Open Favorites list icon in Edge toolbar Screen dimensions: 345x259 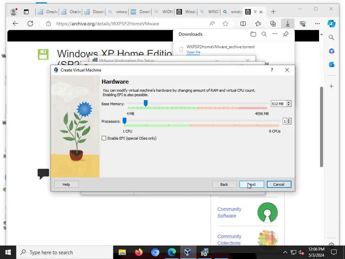pos(258,24)
